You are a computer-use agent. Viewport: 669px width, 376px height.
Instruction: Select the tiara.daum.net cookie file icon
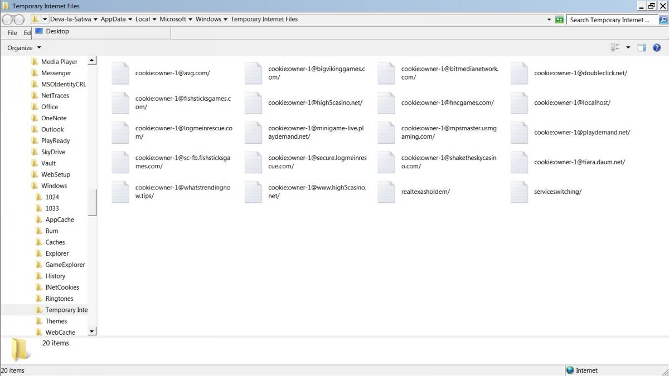coord(519,162)
